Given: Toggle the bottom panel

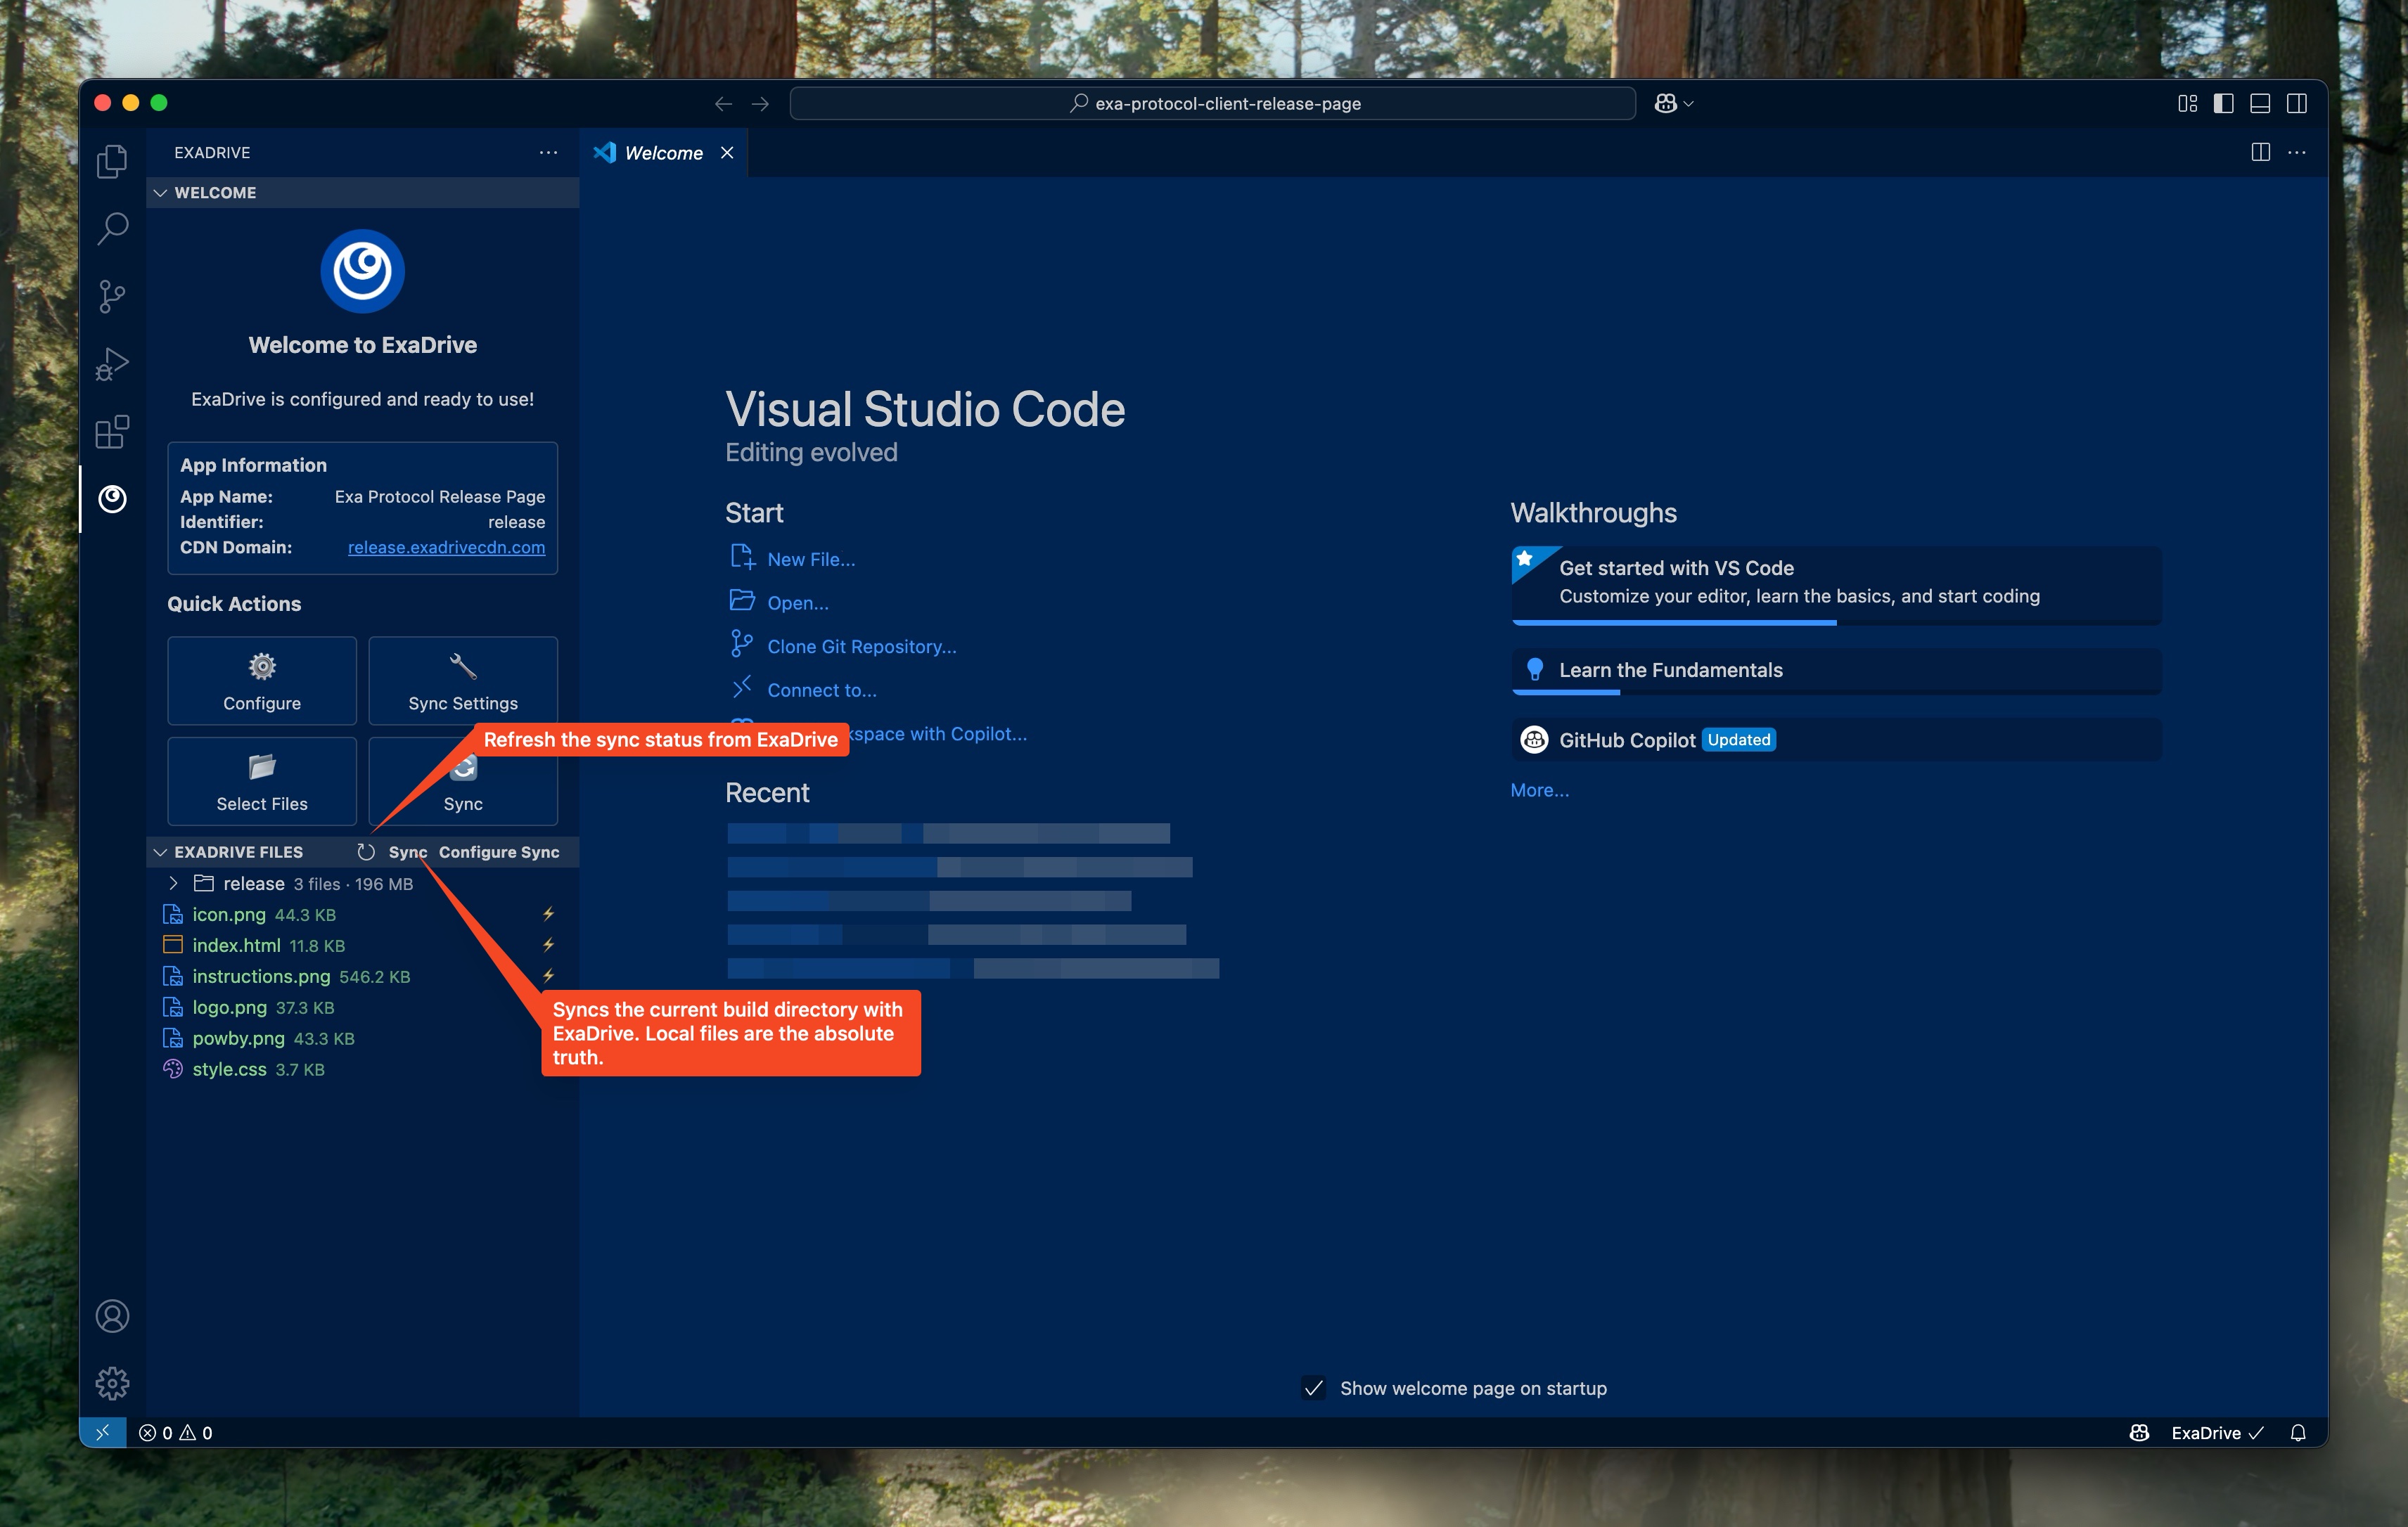Looking at the screenshot, I should click(2260, 104).
